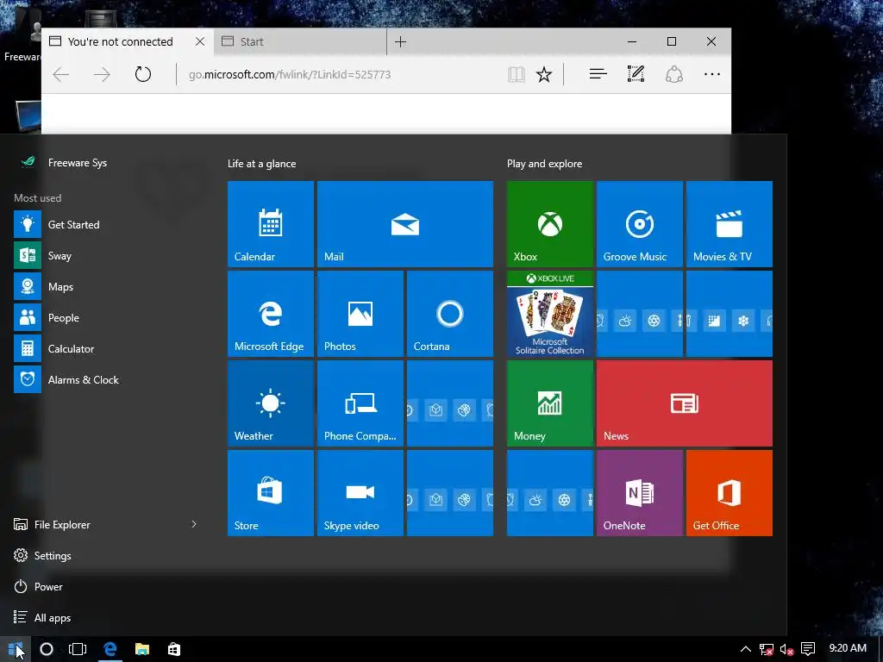
Task: Open Cortana search circle on taskbar
Action: (47, 649)
